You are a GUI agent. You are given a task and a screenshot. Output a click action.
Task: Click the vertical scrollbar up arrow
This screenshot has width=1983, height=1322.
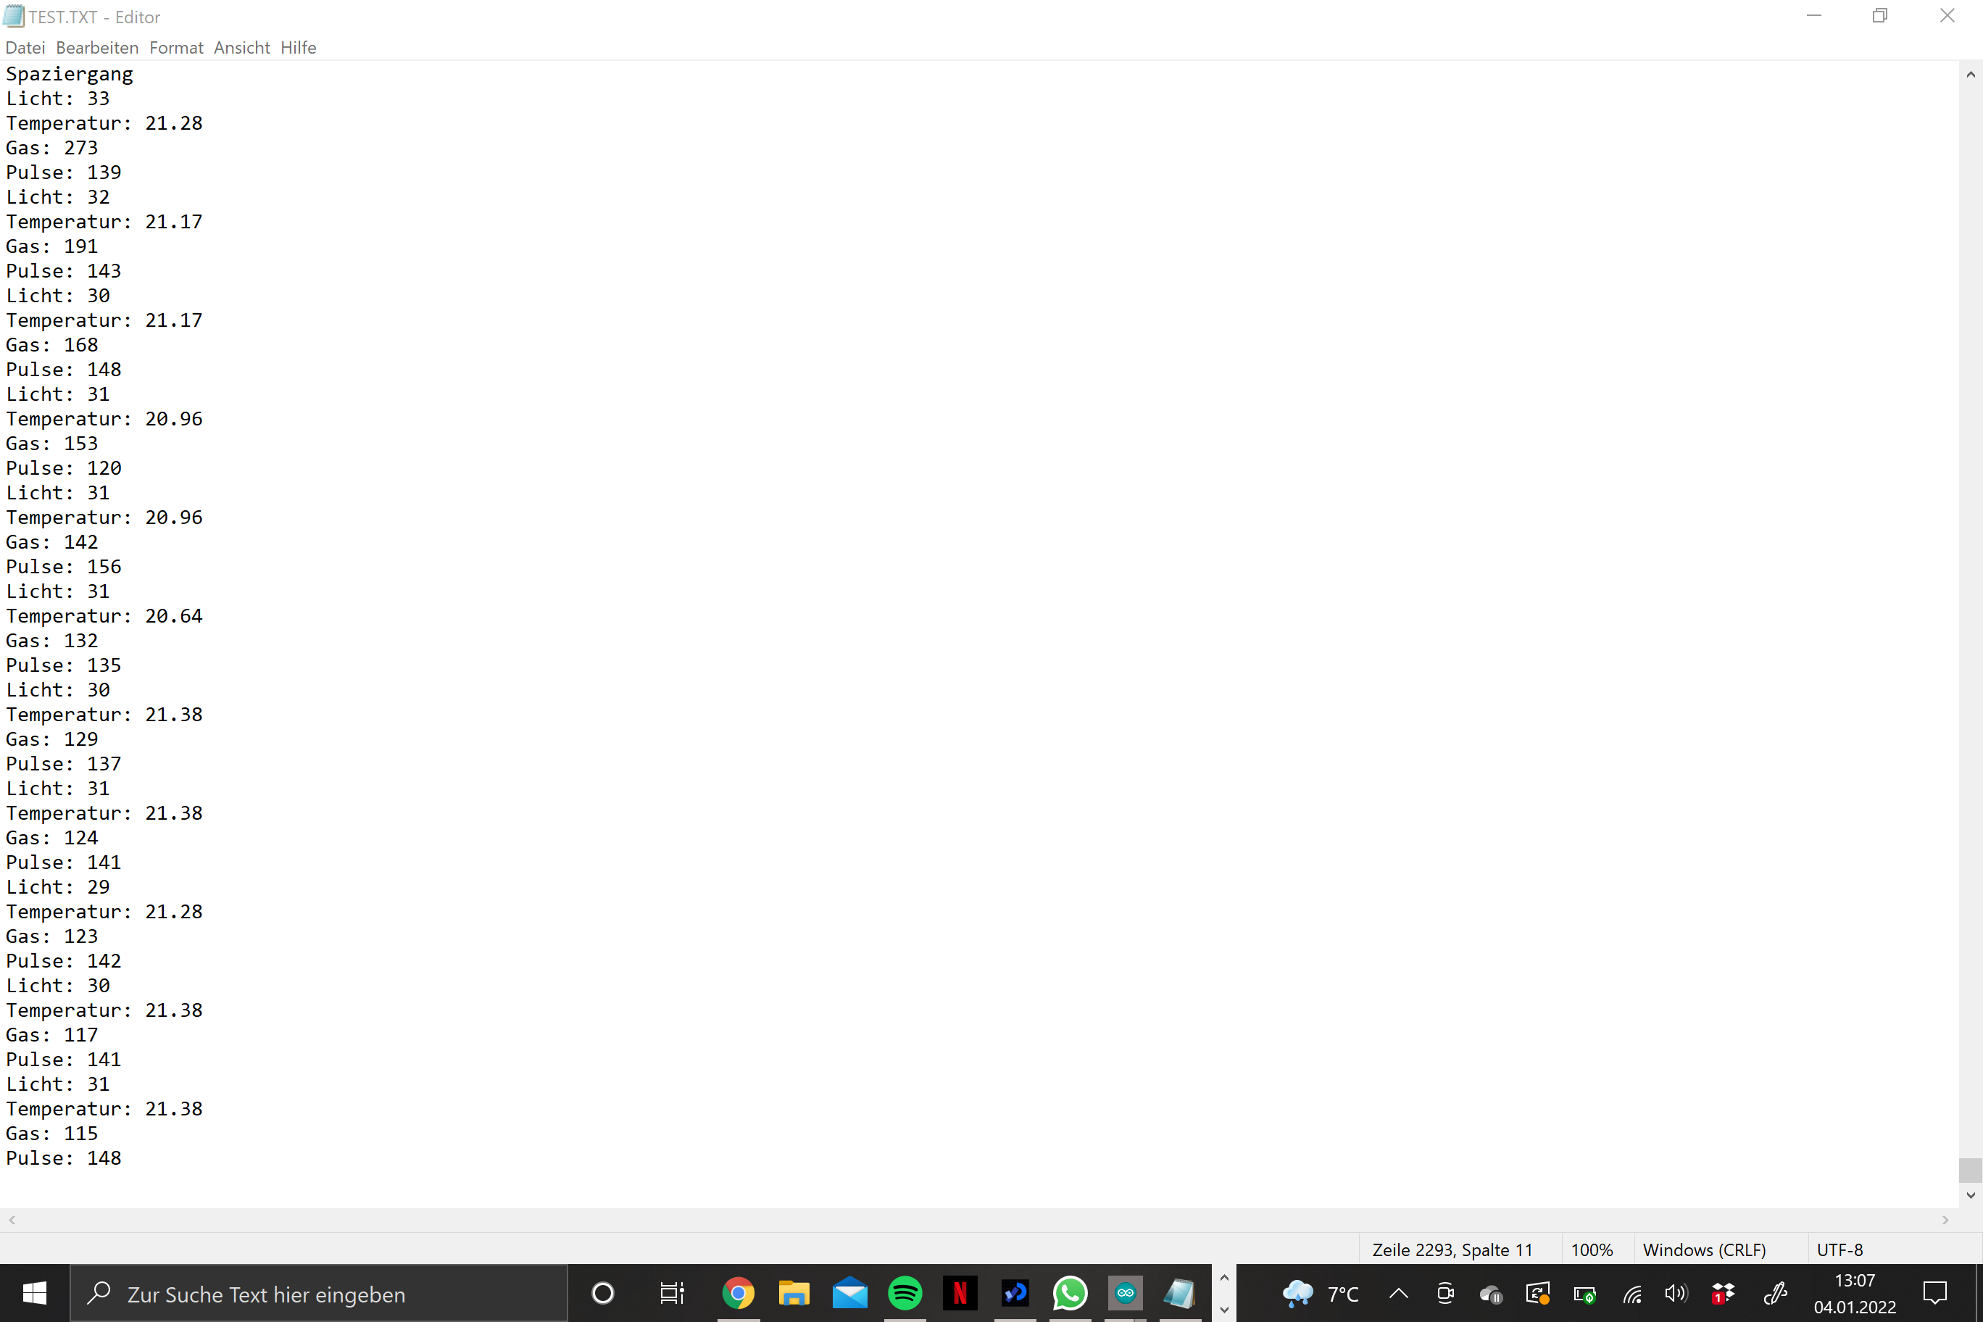pyautogui.click(x=1971, y=74)
